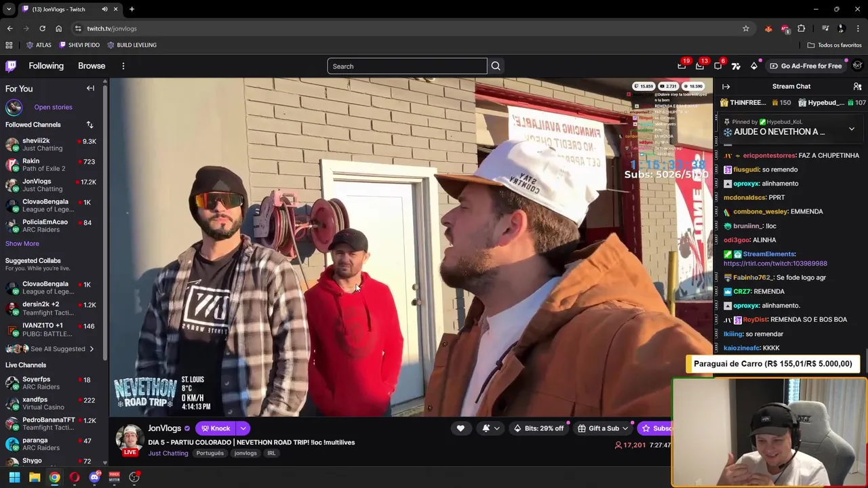Open a new browser tab
868x488 pixels.
pyautogui.click(x=132, y=9)
